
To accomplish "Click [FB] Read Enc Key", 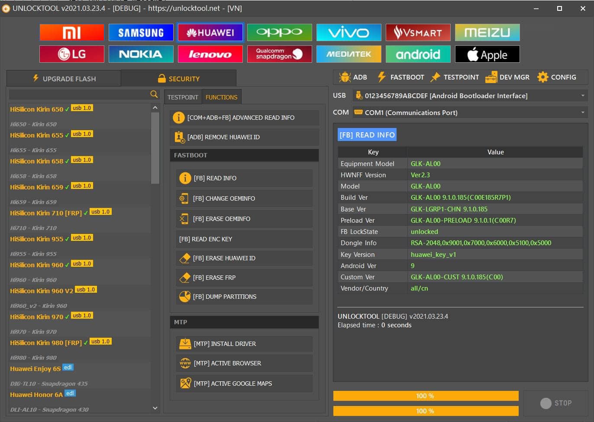I will coord(244,239).
